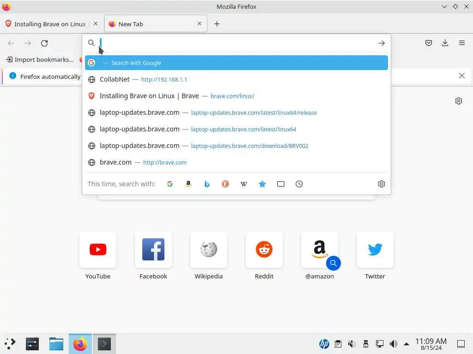Open New Tab personalize gear icon
The image size is (473, 354).
pyautogui.click(x=459, y=101)
